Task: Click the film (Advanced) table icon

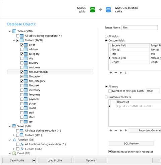Action: (x=26, y=72)
